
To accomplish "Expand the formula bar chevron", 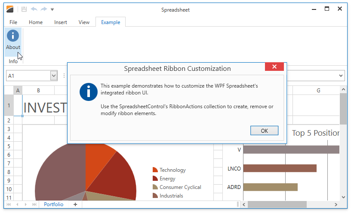I will 341,76.
